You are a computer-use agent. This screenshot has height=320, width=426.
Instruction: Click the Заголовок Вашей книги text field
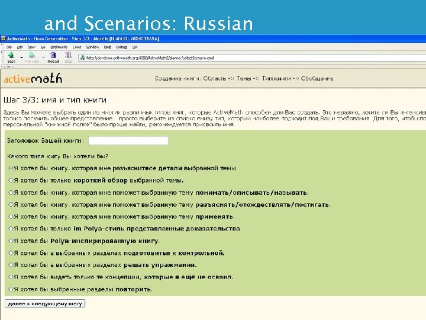pyautogui.click(x=128, y=140)
